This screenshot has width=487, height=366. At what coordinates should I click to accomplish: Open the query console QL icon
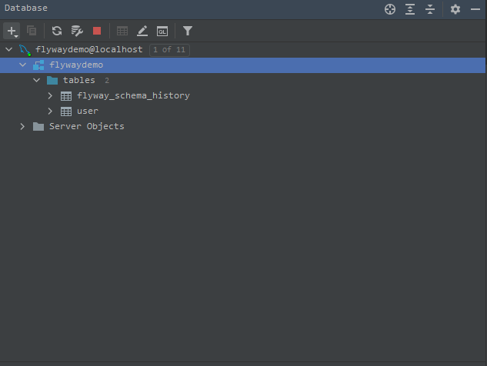(x=162, y=31)
